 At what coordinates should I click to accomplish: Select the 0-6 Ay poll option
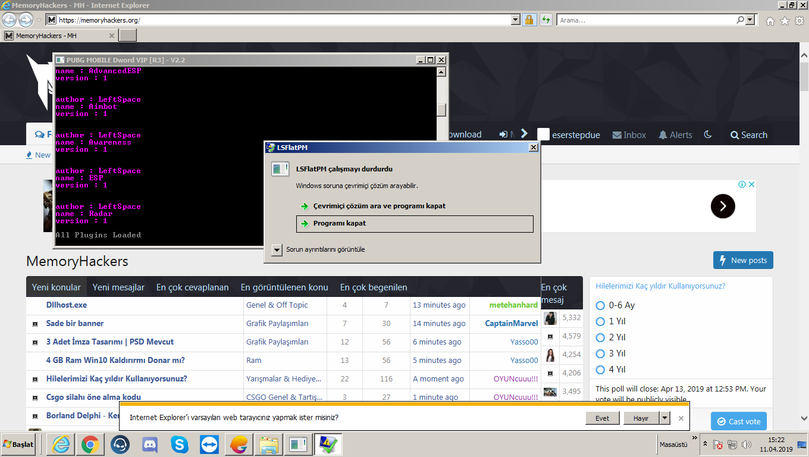(600, 305)
